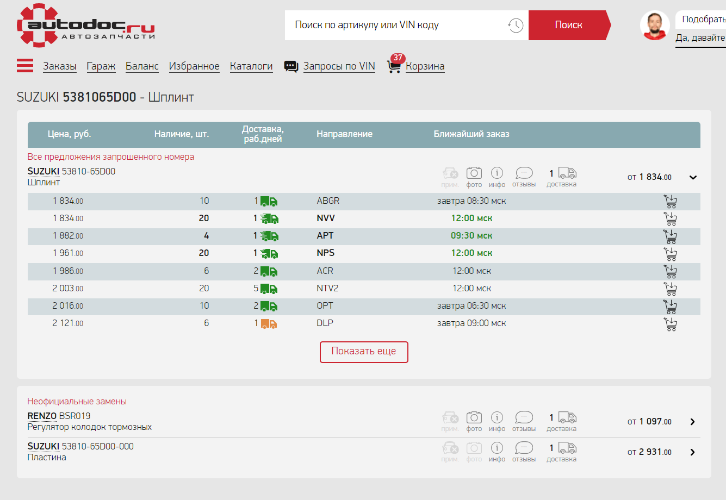Open info for RENZO BSR019
The image size is (726, 500).
(x=497, y=422)
